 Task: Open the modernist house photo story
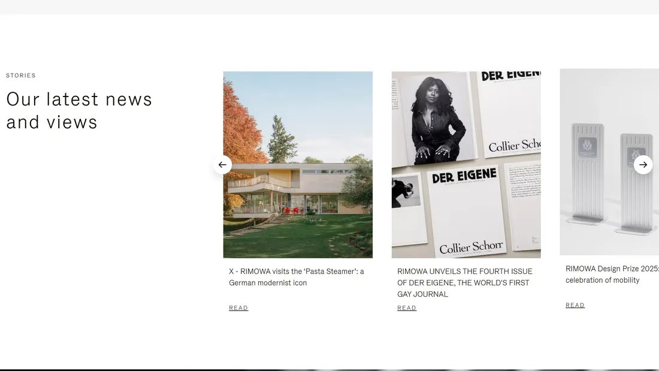298,164
